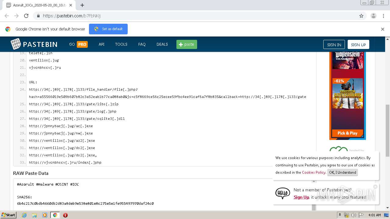This screenshot has width=390, height=219.
Task: Click the GO PRO badge
Action: tap(78, 44)
